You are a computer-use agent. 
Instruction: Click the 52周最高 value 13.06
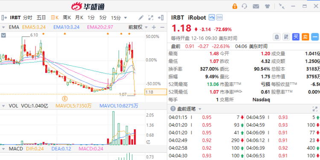point(212,84)
